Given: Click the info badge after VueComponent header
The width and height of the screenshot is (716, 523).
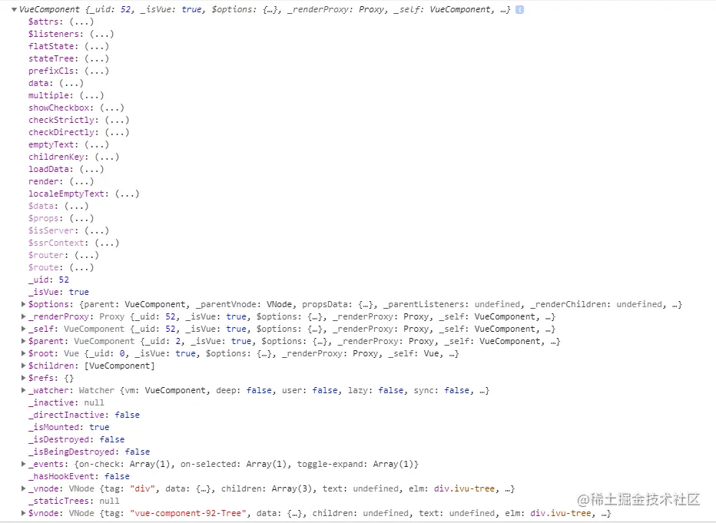Looking at the screenshot, I should click(x=519, y=9).
